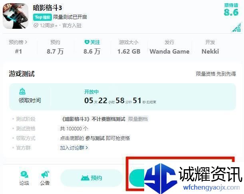This screenshot has height=194, width=244.
Task: Click the 预约 count 8.7 万
Action: click(x=55, y=52)
